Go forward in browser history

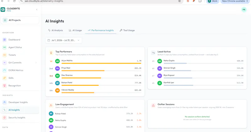(x=8, y=1)
